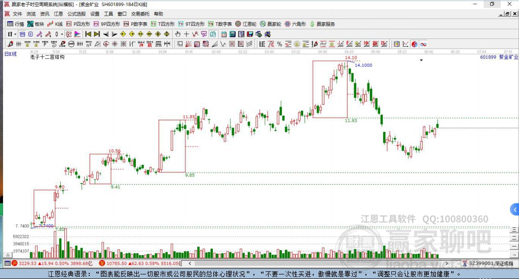The width and height of the screenshot is (519, 279).
Task: Open the calculator tool icon
Action: (x=232, y=34)
